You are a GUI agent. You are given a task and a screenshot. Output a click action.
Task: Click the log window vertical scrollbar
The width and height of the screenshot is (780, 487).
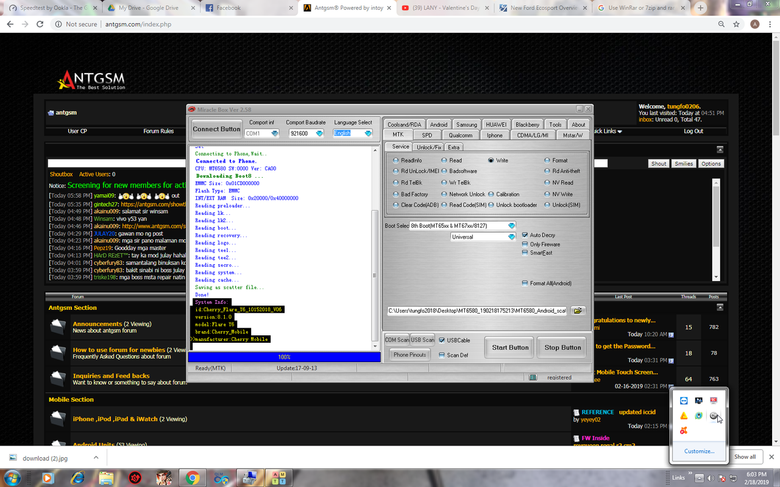click(374, 248)
